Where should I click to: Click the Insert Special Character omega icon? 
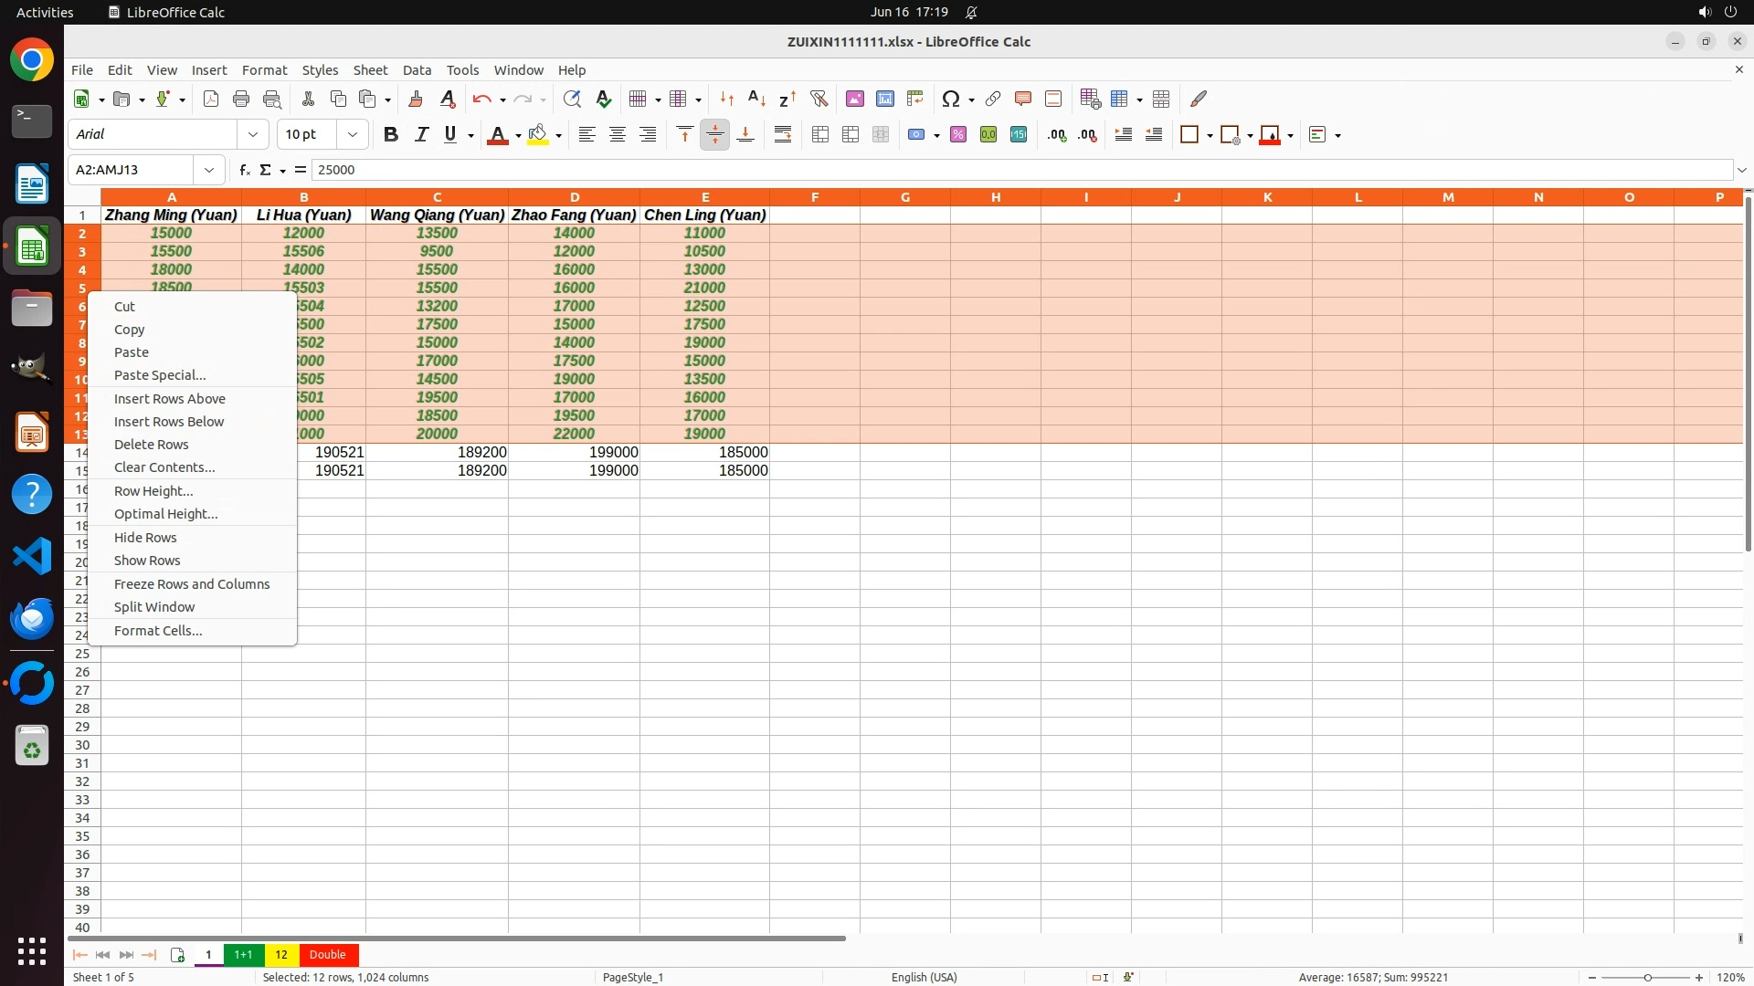coord(950,100)
